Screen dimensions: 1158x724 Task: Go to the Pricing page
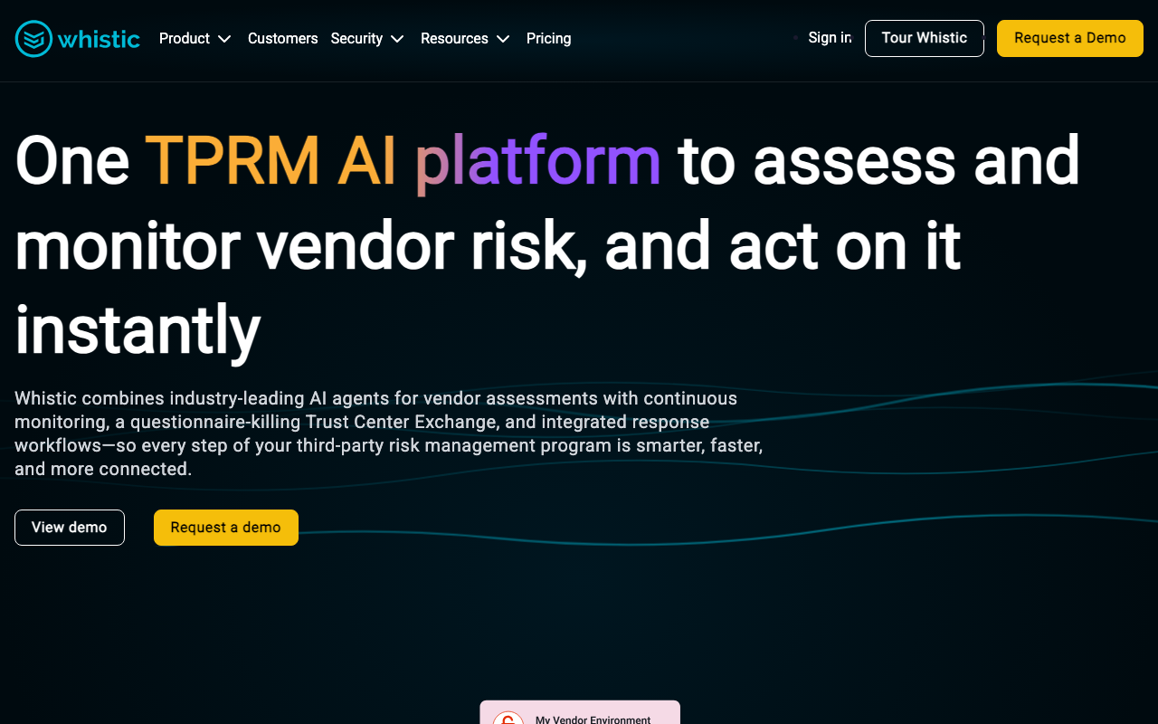click(549, 39)
